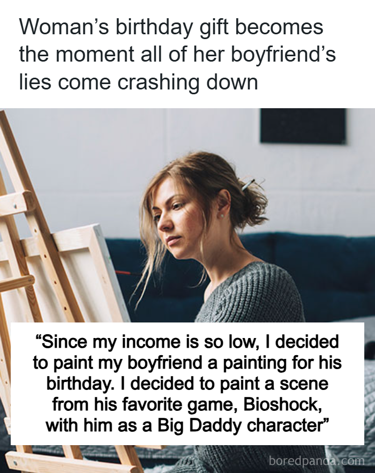Click the hair clip in her hair
This screenshot has width=375, height=473.
click(248, 184)
